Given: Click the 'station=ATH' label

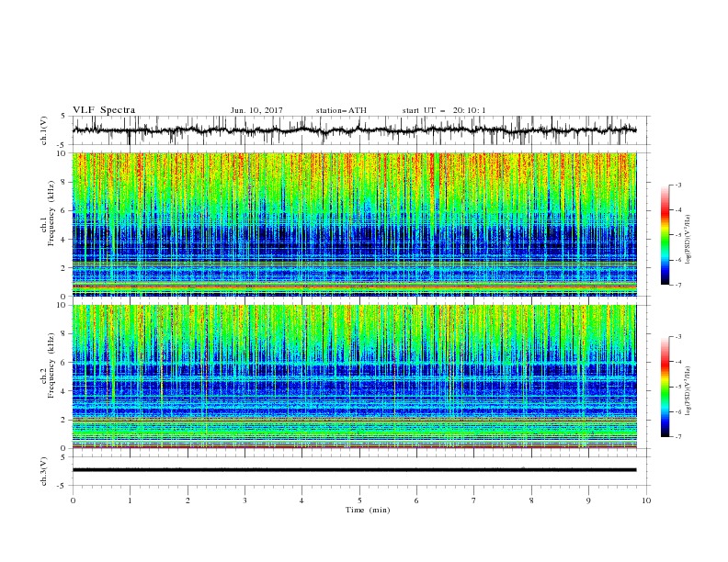Looking at the screenshot, I should (x=341, y=110).
